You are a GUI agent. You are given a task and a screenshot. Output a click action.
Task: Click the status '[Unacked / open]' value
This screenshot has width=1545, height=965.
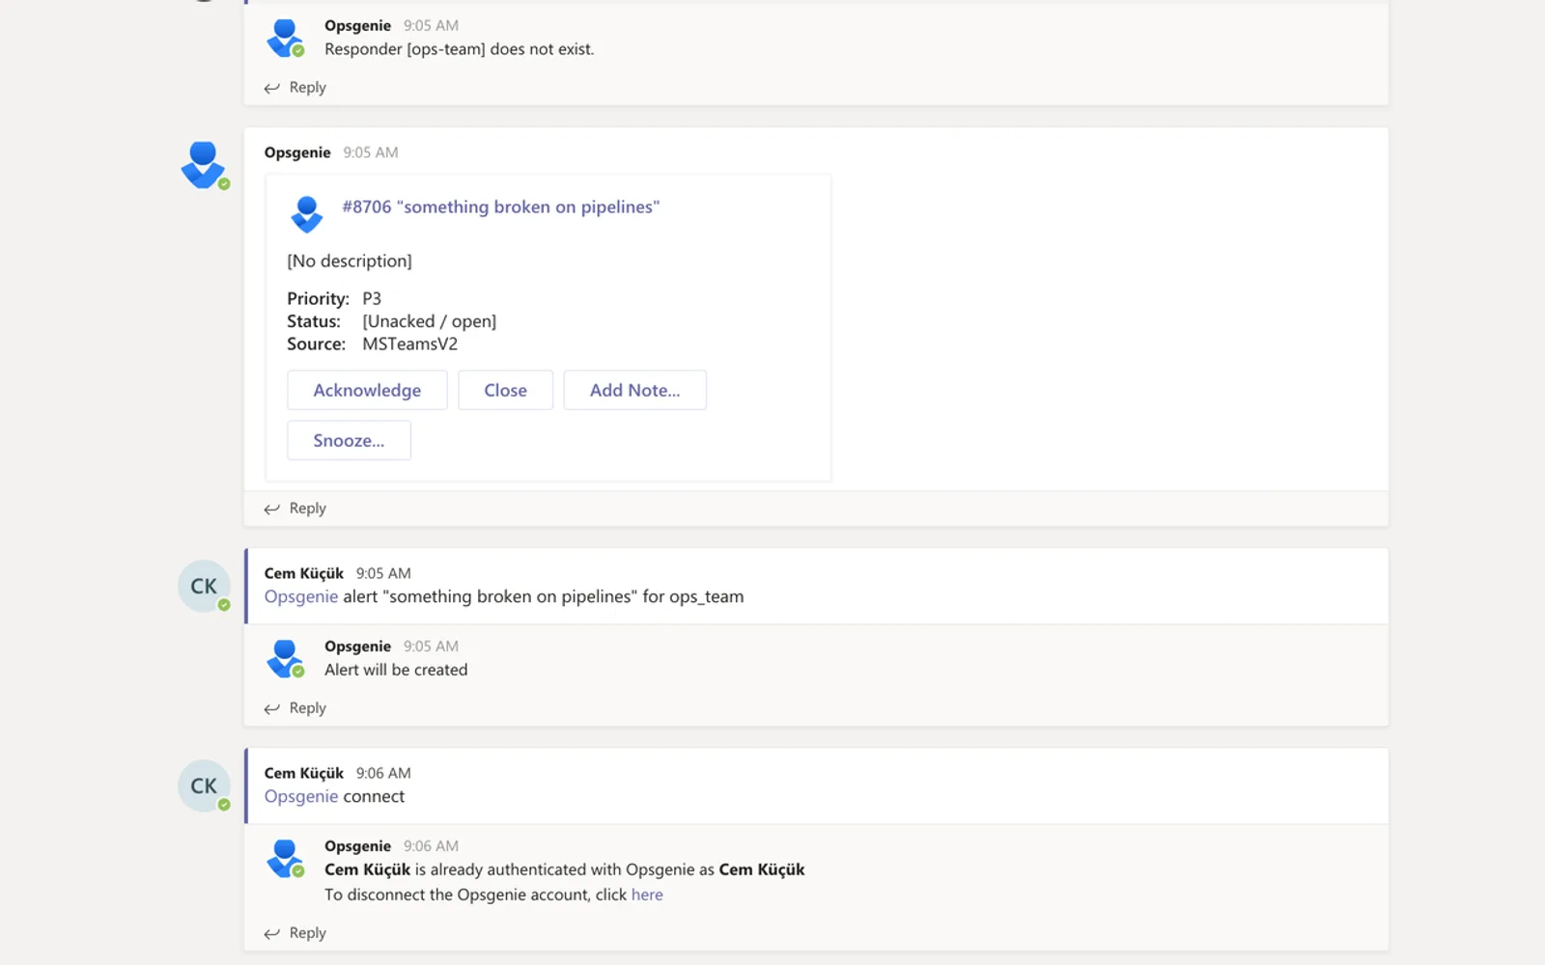point(430,321)
